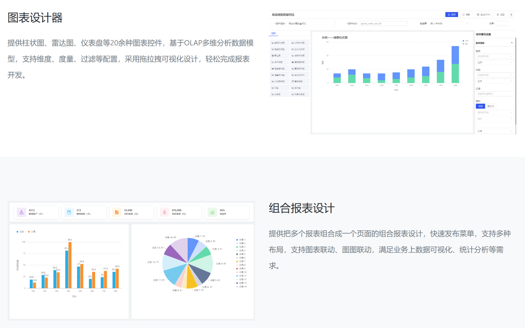Pick the 分组柱状图 chart widget

tap(299, 43)
